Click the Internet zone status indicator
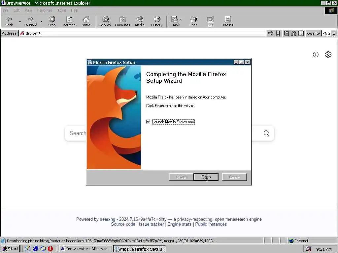 299,241
